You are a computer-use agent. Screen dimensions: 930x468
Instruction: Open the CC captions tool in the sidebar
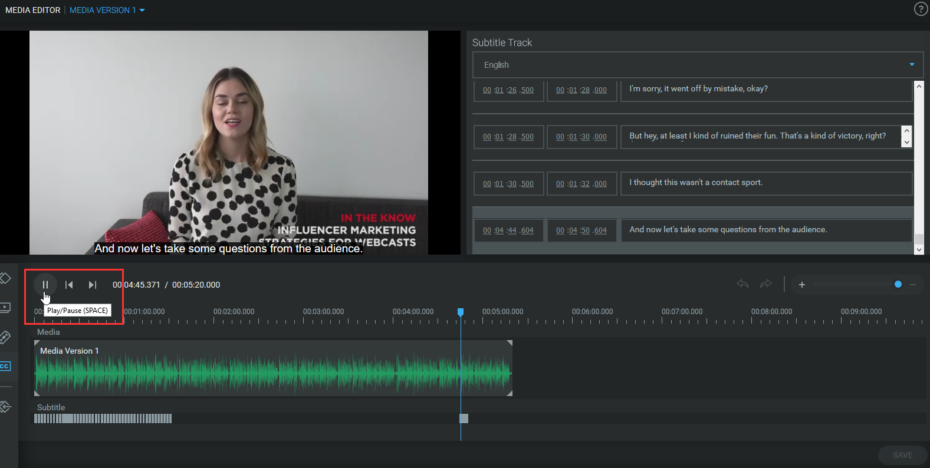[5, 366]
